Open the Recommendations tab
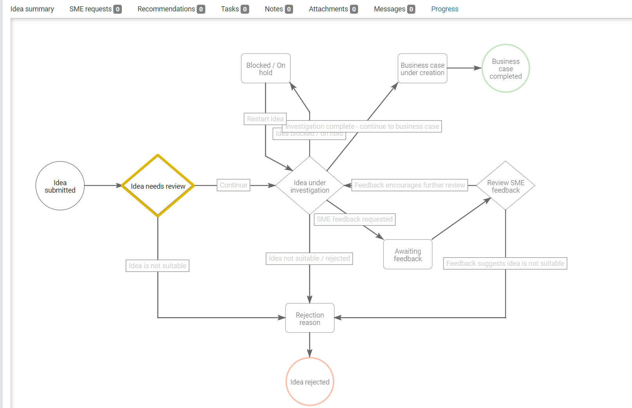632x408 pixels. [x=171, y=9]
